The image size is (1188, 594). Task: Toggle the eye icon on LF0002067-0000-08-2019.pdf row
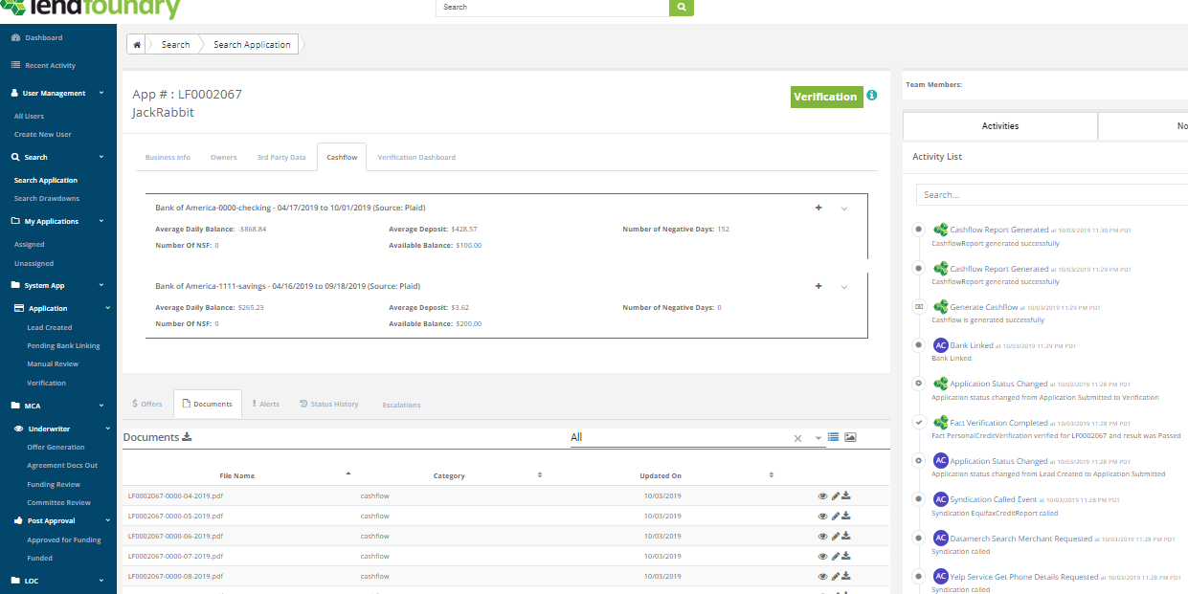821,576
